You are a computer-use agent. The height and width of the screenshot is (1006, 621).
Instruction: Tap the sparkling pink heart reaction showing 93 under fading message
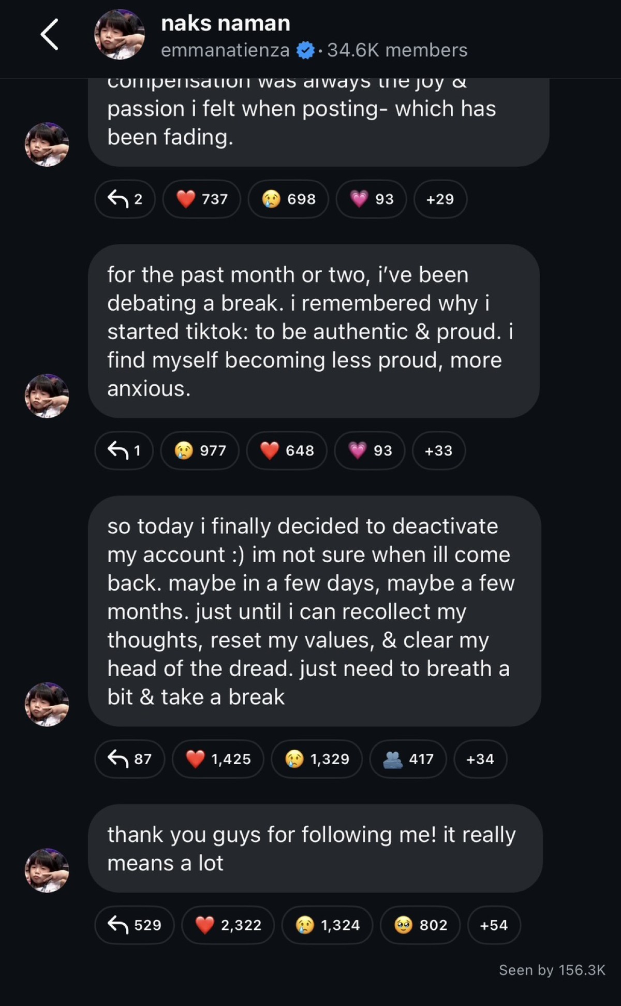(371, 199)
